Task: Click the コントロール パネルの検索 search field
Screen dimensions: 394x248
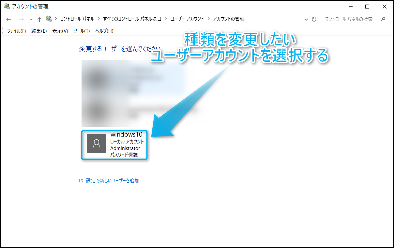Action: [x=351, y=19]
